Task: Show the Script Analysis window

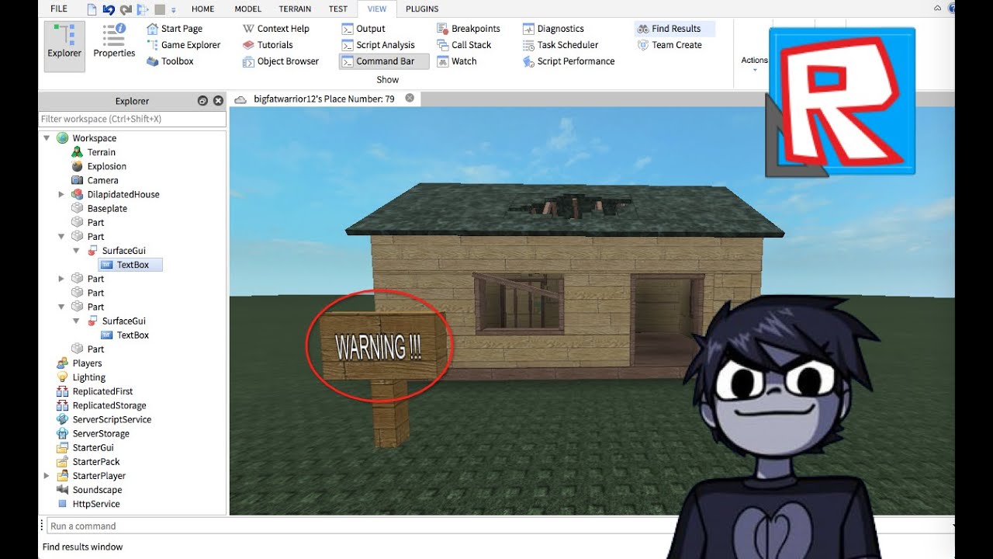Action: click(379, 45)
